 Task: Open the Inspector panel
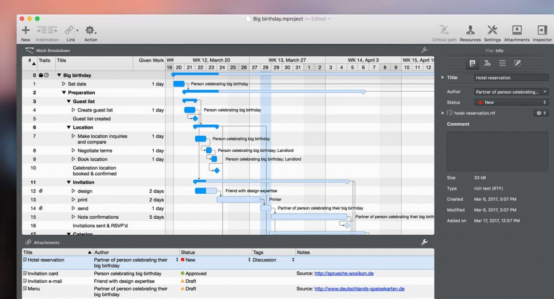(x=541, y=30)
